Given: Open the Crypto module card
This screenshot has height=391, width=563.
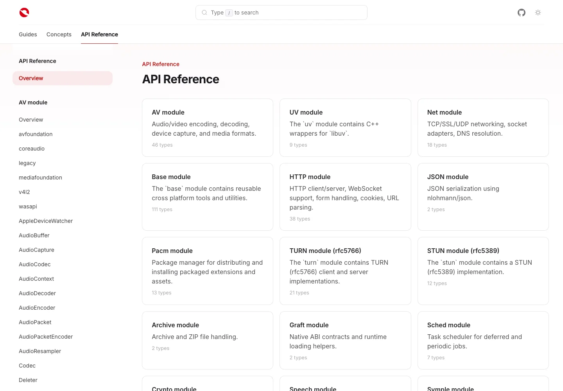Looking at the screenshot, I should click(x=208, y=384).
